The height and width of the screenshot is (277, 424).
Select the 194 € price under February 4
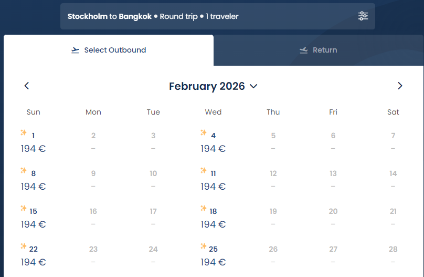pyautogui.click(x=213, y=149)
